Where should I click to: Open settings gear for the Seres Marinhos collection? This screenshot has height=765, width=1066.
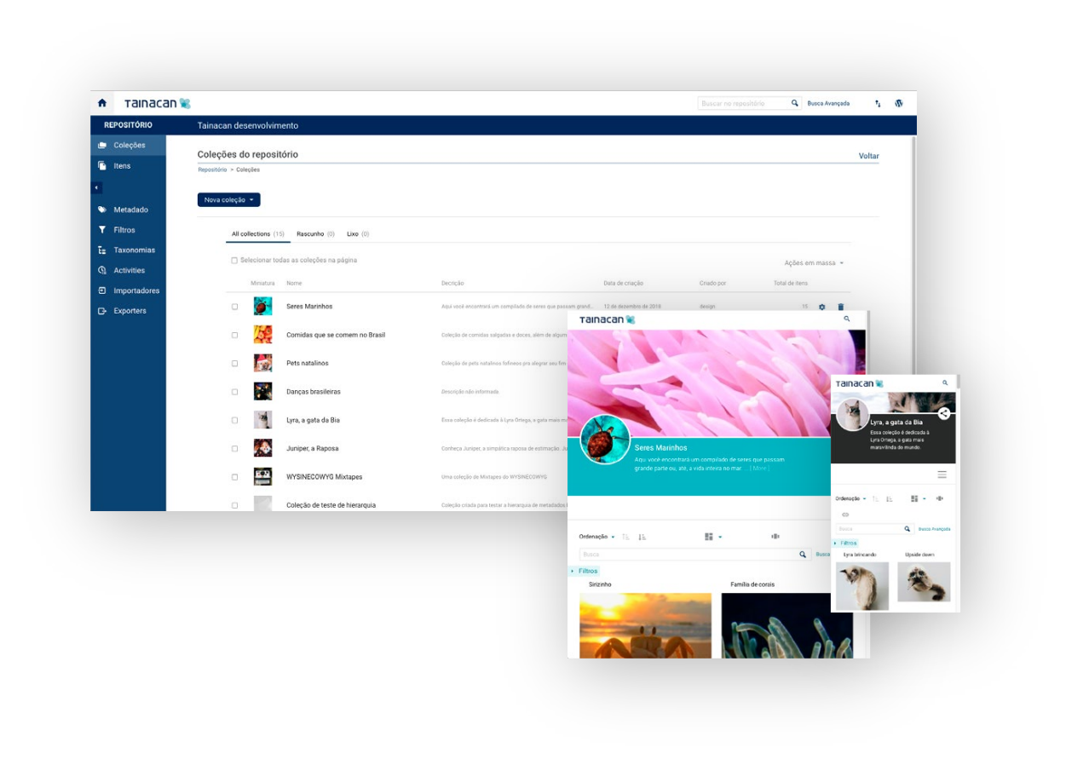821,306
